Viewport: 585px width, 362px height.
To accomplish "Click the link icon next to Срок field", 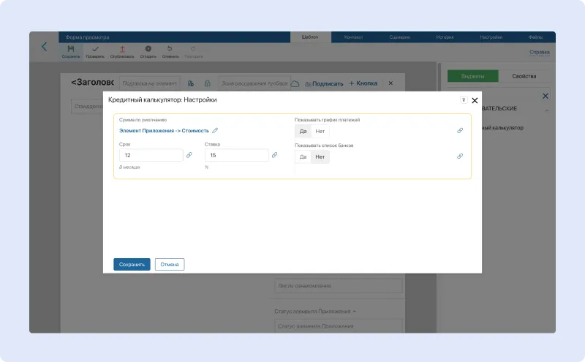I will coord(189,155).
